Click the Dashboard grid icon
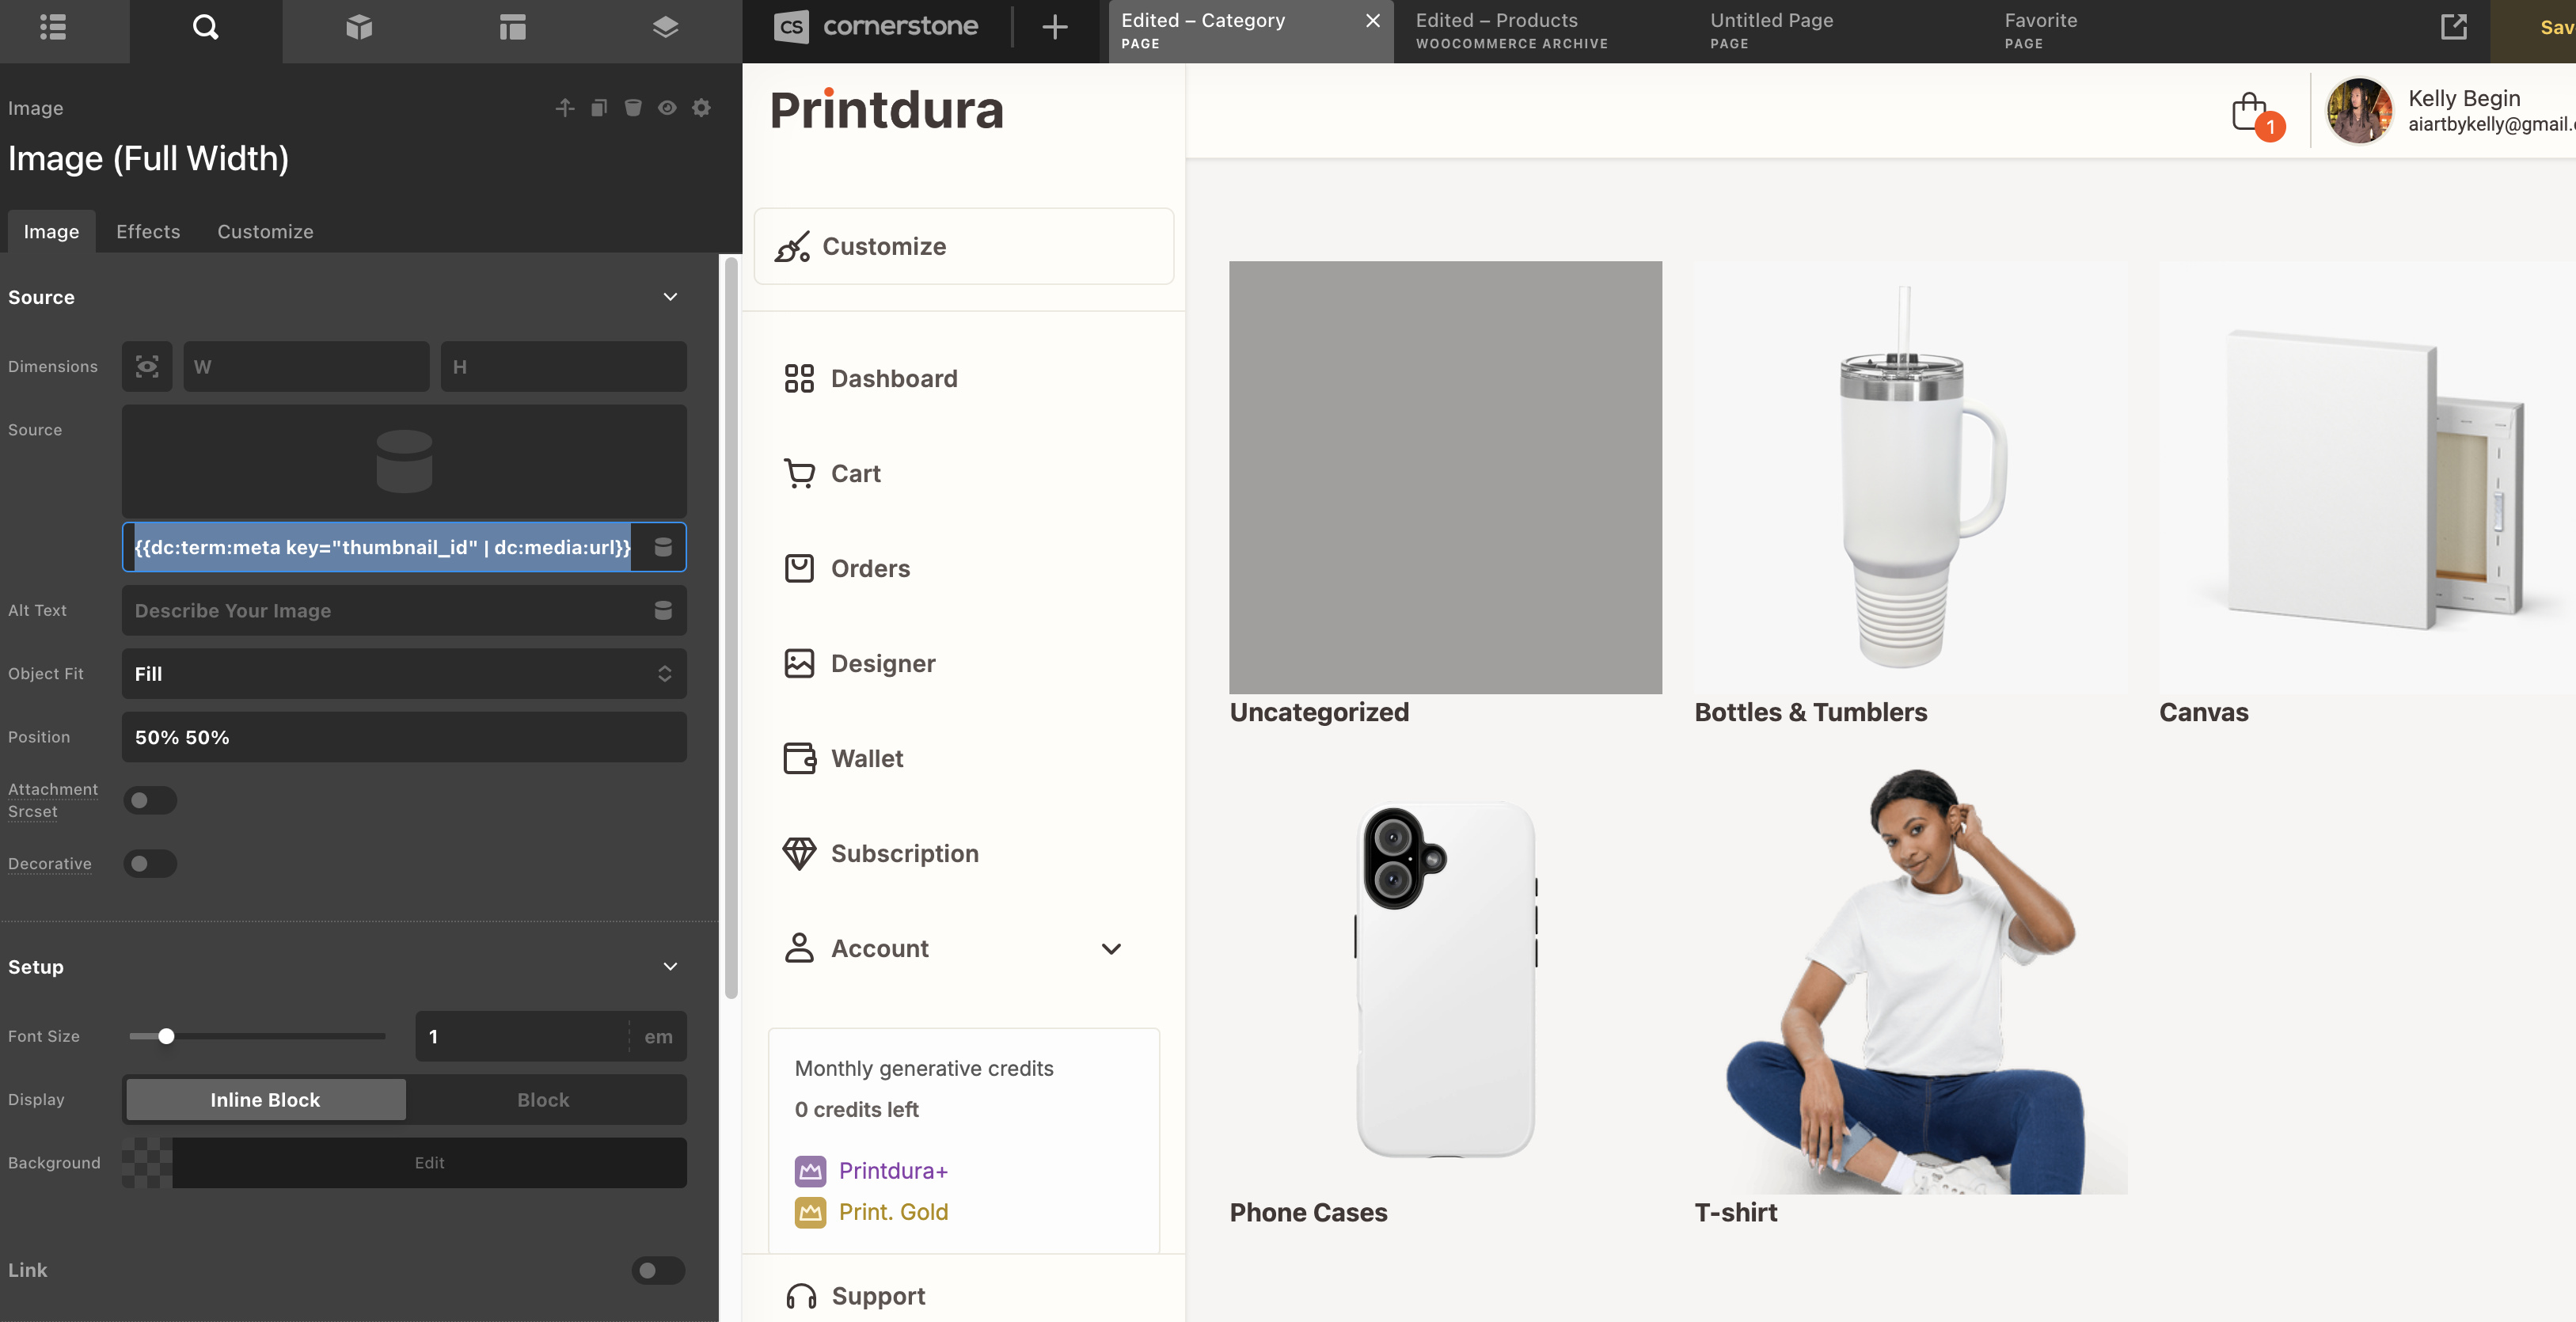 799,378
